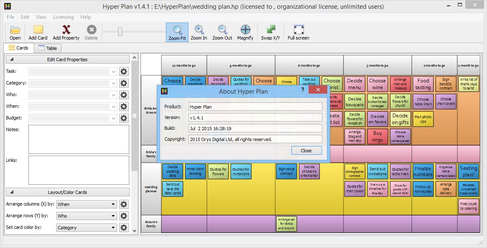Open Set card color by dropdown
487x248 pixels.
[x=86, y=228]
